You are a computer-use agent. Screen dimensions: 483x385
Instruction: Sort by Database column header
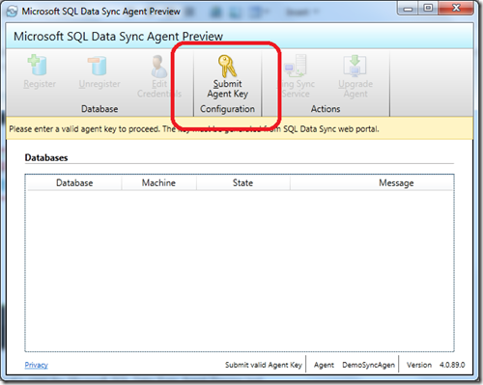pos(74,182)
